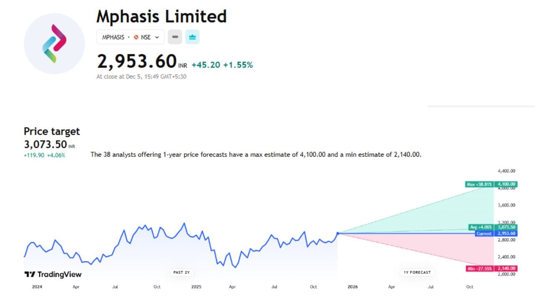Click the NSE exchange badge icon
Image resolution: width=535 pixels, height=301 pixels.
tap(137, 37)
